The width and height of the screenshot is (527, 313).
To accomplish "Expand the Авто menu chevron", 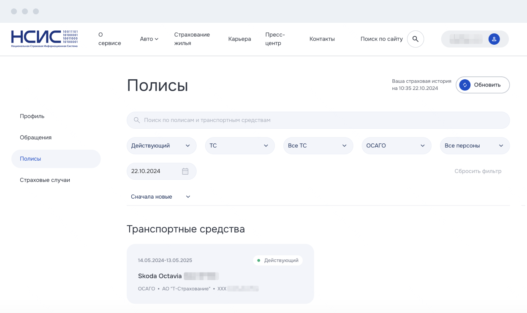I will click(x=156, y=39).
